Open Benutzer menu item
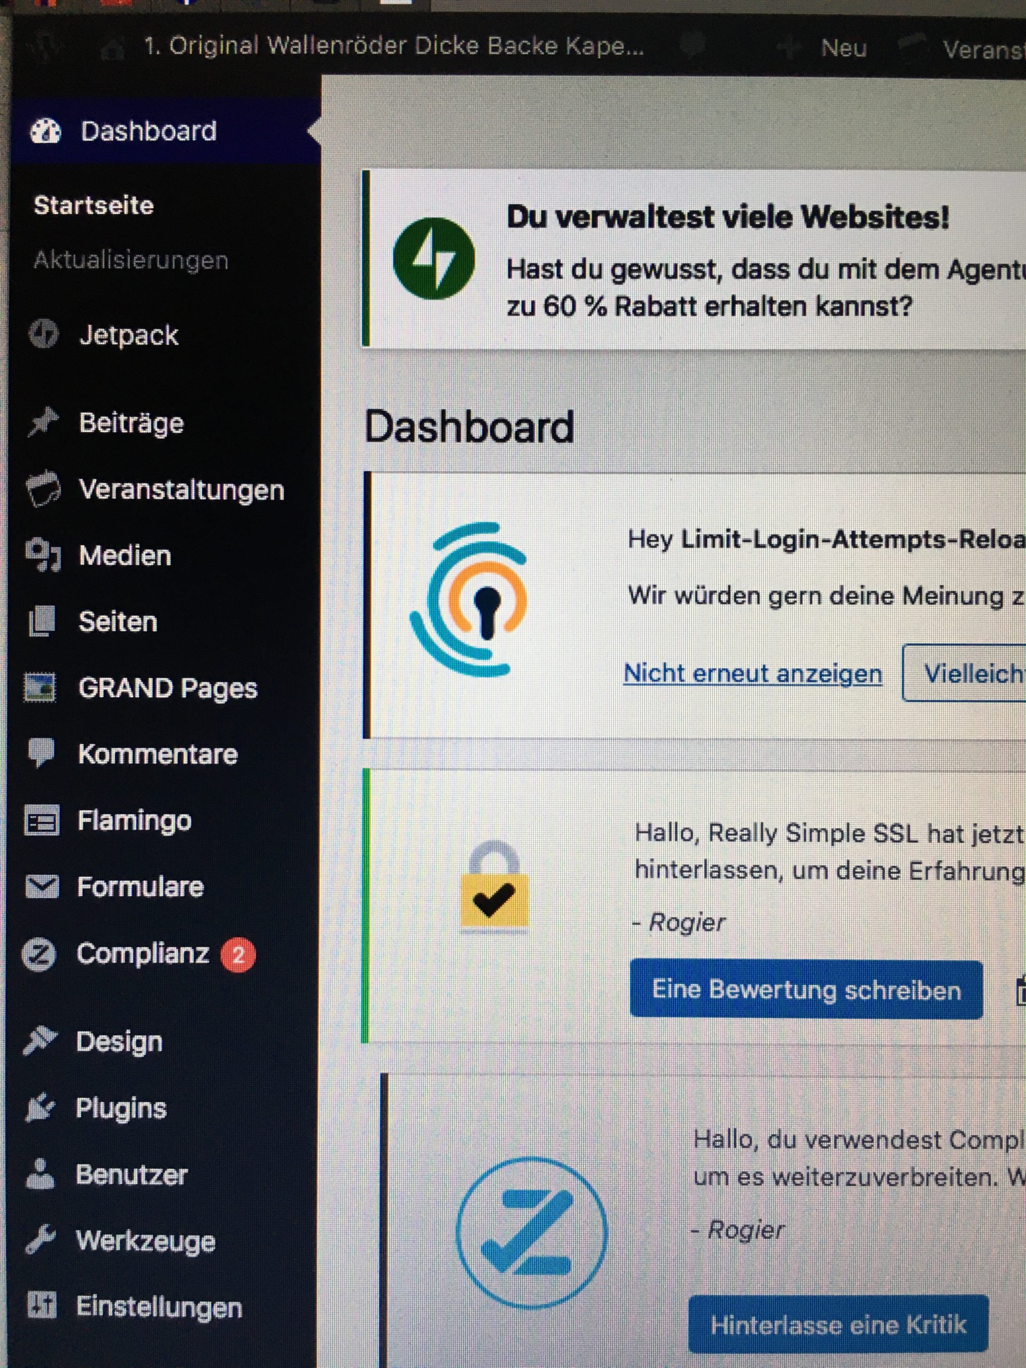 (x=131, y=1175)
